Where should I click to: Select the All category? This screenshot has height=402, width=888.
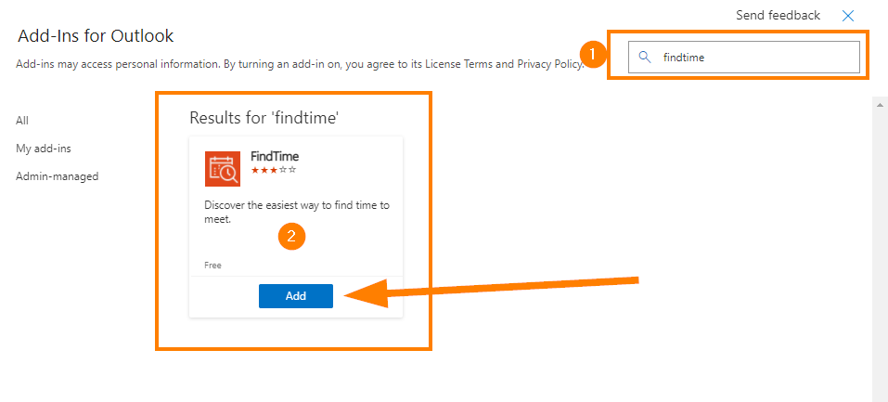tap(22, 120)
